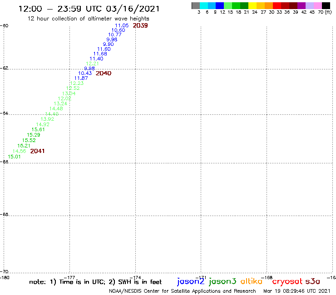
Task: Select the 2041 time marker
Action: pos(37,151)
